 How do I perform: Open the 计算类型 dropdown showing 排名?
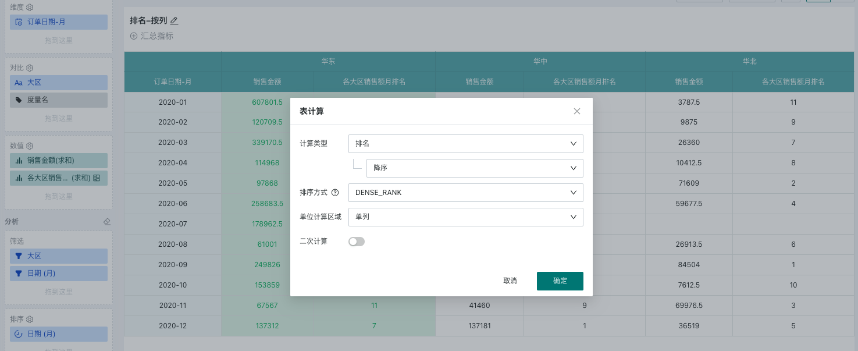click(465, 144)
